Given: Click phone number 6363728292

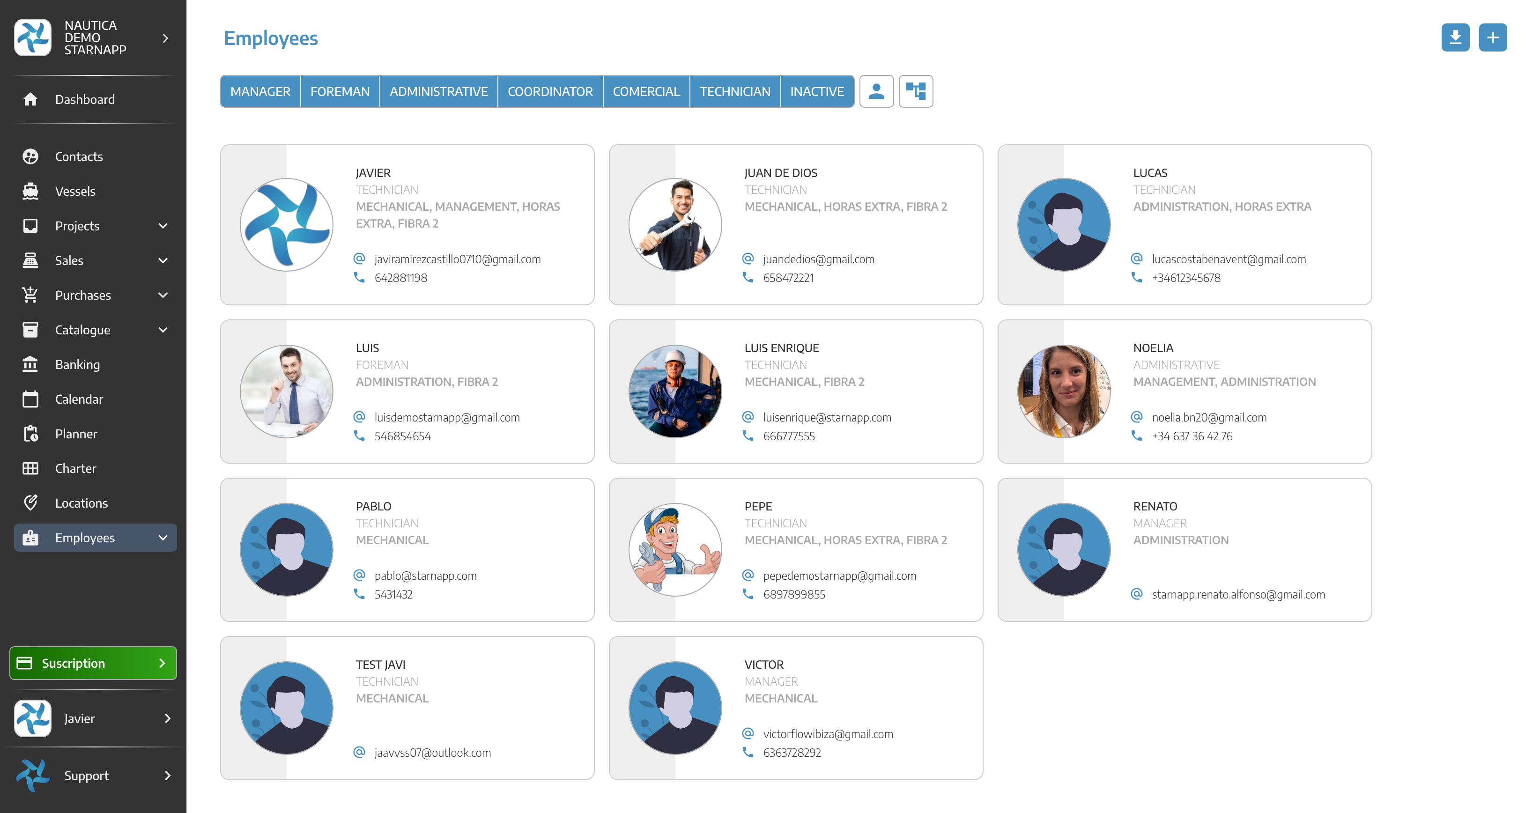Looking at the screenshot, I should (x=792, y=753).
